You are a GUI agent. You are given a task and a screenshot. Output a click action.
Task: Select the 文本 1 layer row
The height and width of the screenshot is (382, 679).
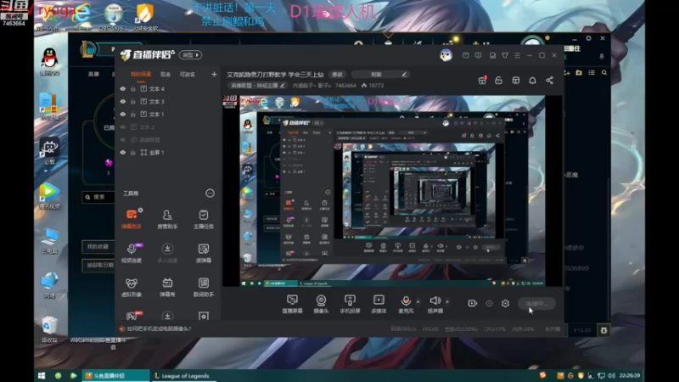coord(168,115)
